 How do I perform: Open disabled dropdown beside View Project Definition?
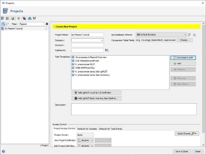pyautogui.click(x=103, y=140)
